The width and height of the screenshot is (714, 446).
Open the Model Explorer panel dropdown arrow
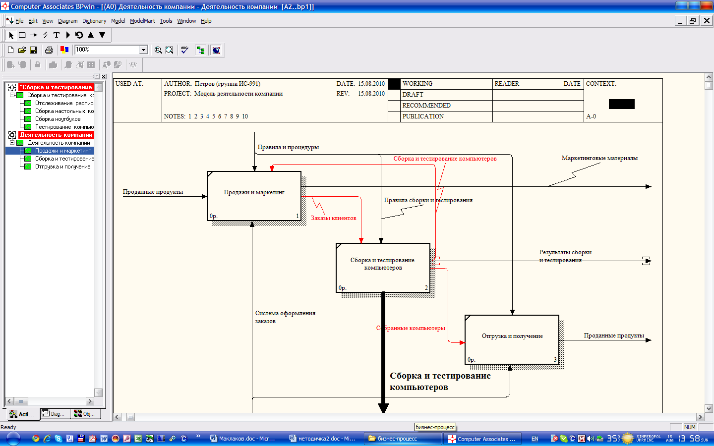[x=97, y=76]
